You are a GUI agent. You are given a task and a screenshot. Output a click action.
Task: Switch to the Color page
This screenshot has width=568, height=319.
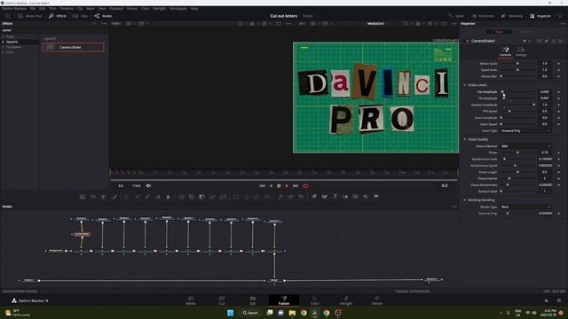pyautogui.click(x=315, y=300)
